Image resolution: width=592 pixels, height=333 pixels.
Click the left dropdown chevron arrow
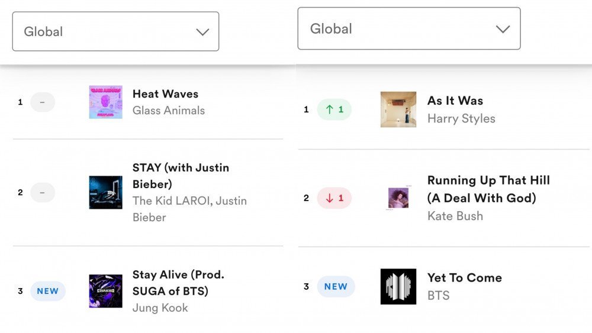[x=202, y=32]
